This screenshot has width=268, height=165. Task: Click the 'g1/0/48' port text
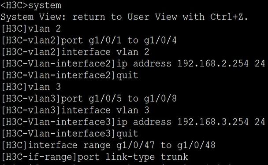tap(196, 145)
